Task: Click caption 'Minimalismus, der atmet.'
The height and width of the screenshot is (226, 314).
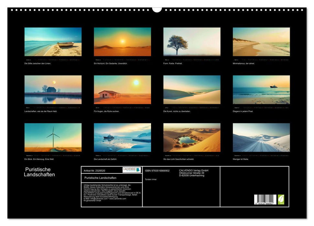Action: [244, 63]
